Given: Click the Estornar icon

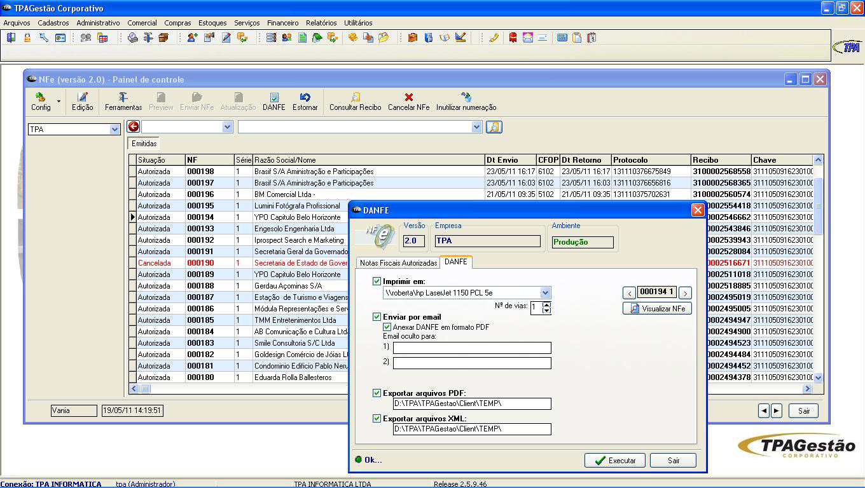Looking at the screenshot, I should point(305,101).
